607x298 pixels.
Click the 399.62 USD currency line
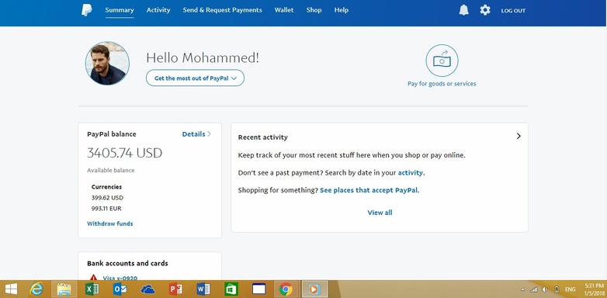click(107, 198)
